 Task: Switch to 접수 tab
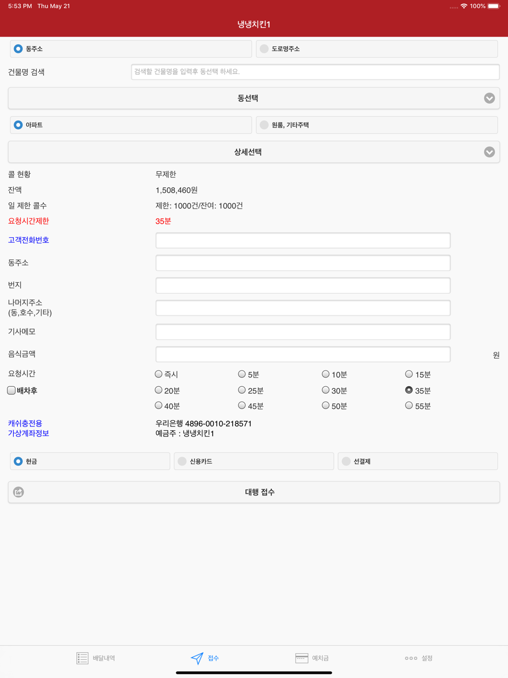[205, 658]
